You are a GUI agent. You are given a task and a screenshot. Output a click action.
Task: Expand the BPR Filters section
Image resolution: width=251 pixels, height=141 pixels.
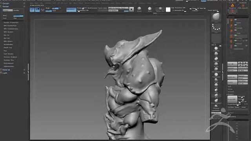tap(8, 42)
